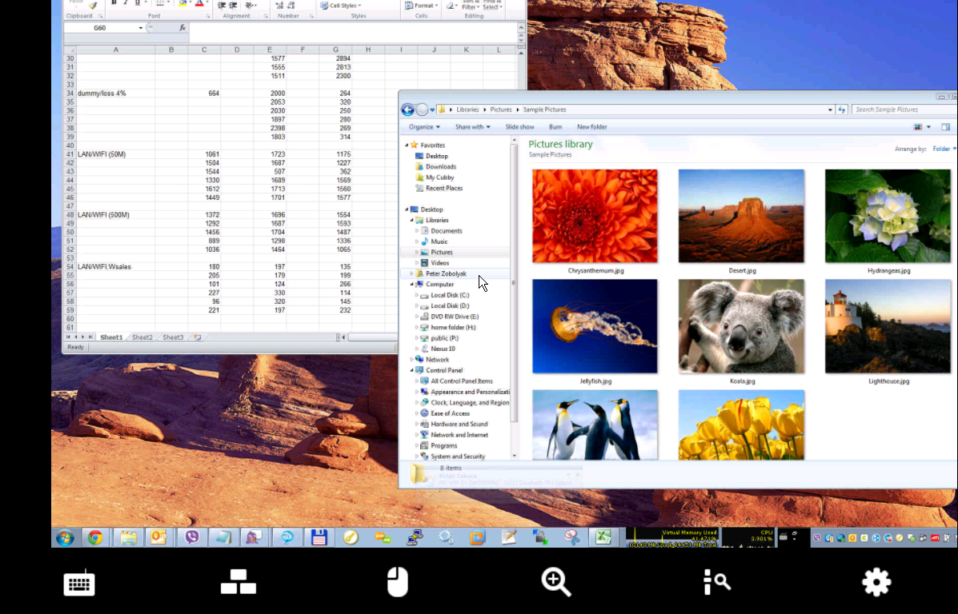Click the Explorer forward arrow

point(422,110)
